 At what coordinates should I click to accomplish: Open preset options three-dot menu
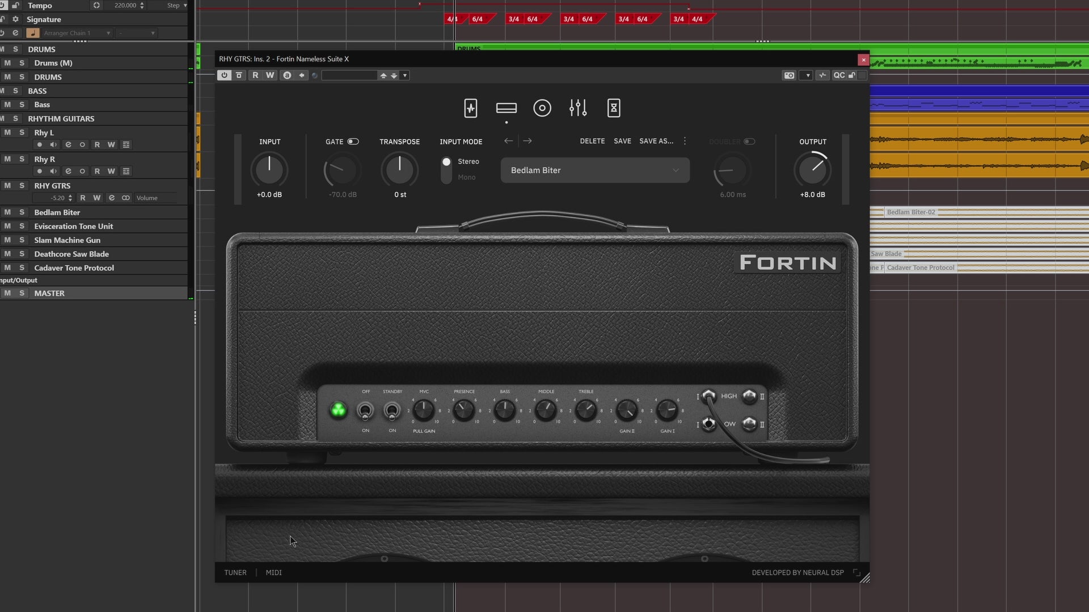click(x=685, y=141)
